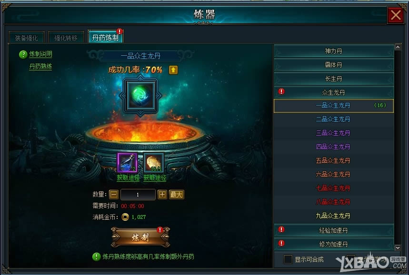The width and height of the screenshot is (409, 275).
Task: Click the yellow success-rate upgrade arrow icon
Action: [x=173, y=70]
